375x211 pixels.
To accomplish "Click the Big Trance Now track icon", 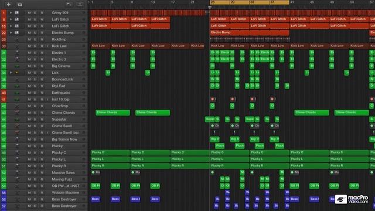I will pyautogui.click(x=17, y=139).
